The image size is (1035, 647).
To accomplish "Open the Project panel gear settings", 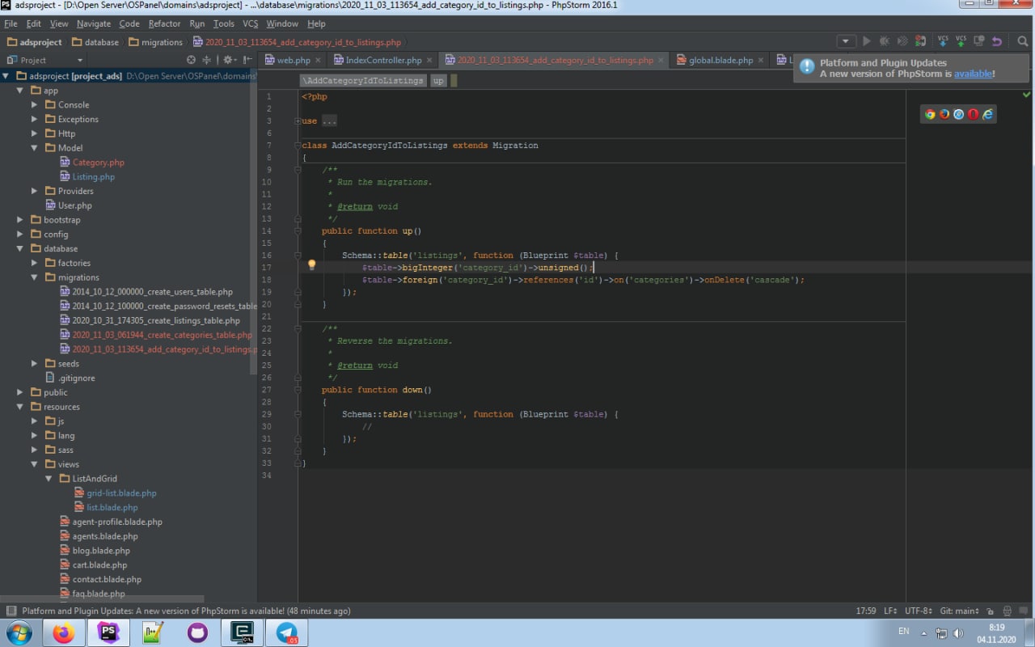I will click(x=229, y=60).
